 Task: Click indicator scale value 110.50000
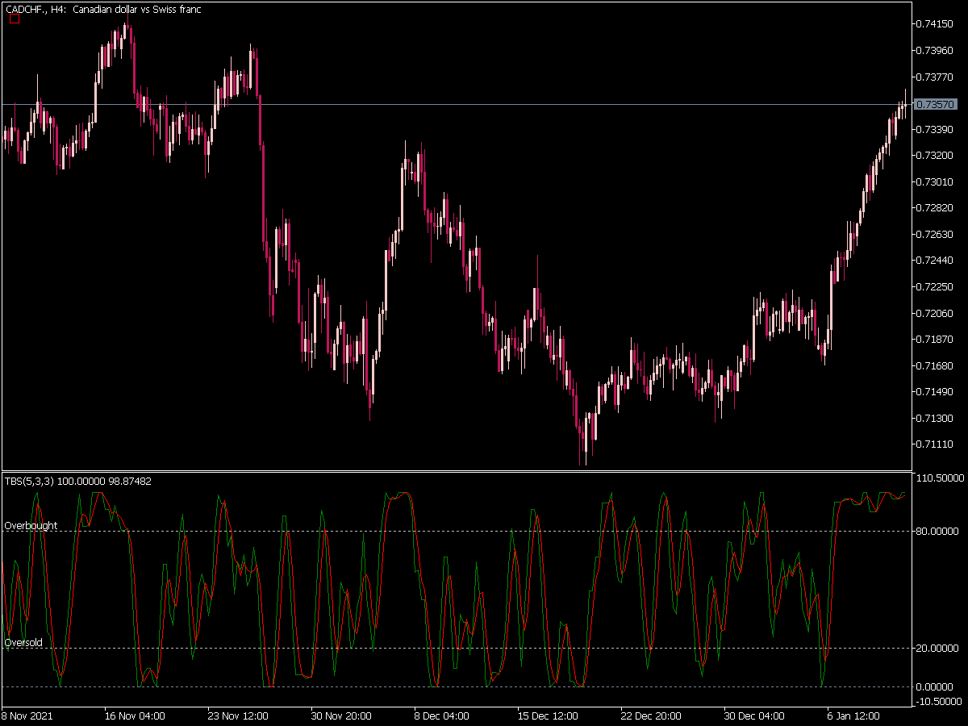click(x=941, y=478)
